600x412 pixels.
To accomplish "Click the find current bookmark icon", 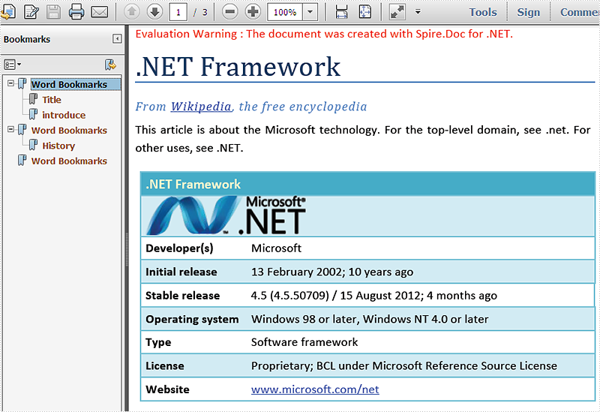I will tap(110, 65).
